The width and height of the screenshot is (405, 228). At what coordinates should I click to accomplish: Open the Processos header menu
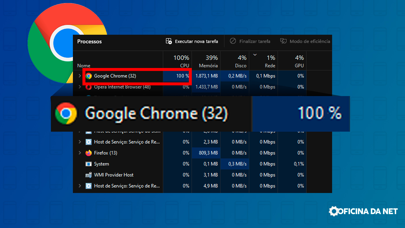[89, 41]
